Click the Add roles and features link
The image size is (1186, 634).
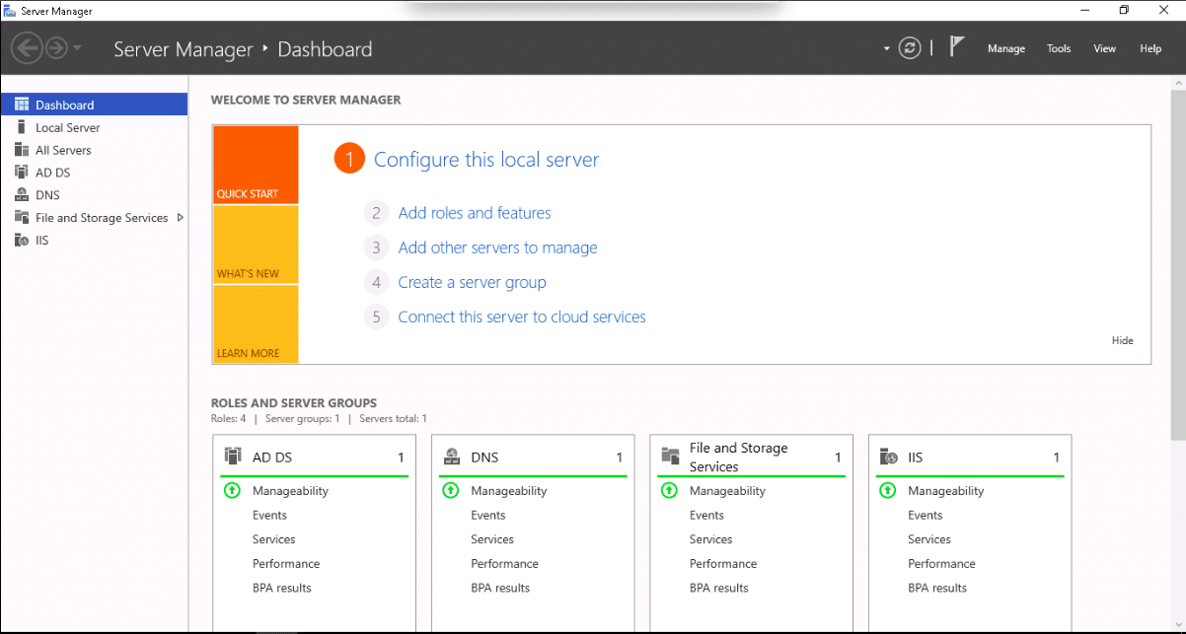click(475, 213)
